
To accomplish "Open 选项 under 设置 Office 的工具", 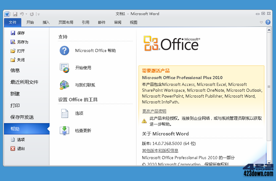I will tap(79, 113).
